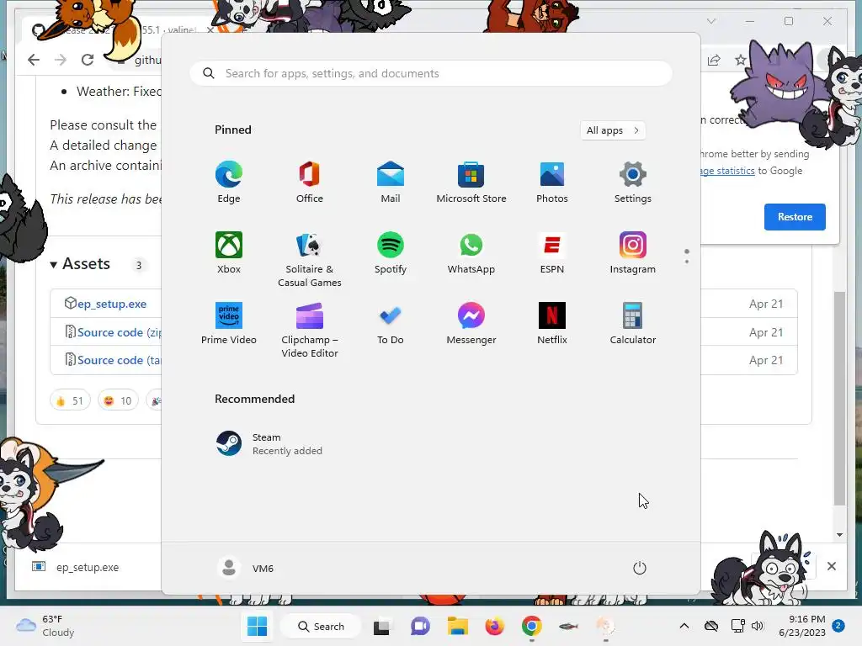
Task: Close the Chrome downloads bar
Action: (831, 566)
